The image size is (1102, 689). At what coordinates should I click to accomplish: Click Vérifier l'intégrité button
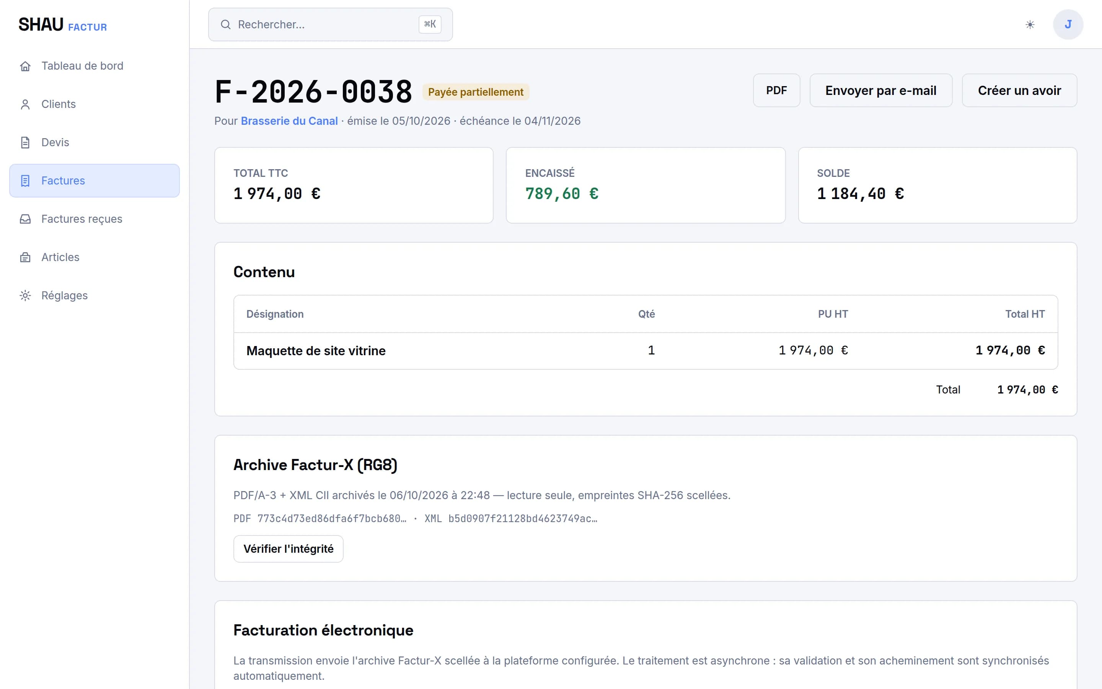coord(288,549)
